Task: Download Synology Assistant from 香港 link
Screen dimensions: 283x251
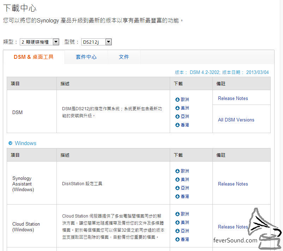Action: [x=185, y=196]
